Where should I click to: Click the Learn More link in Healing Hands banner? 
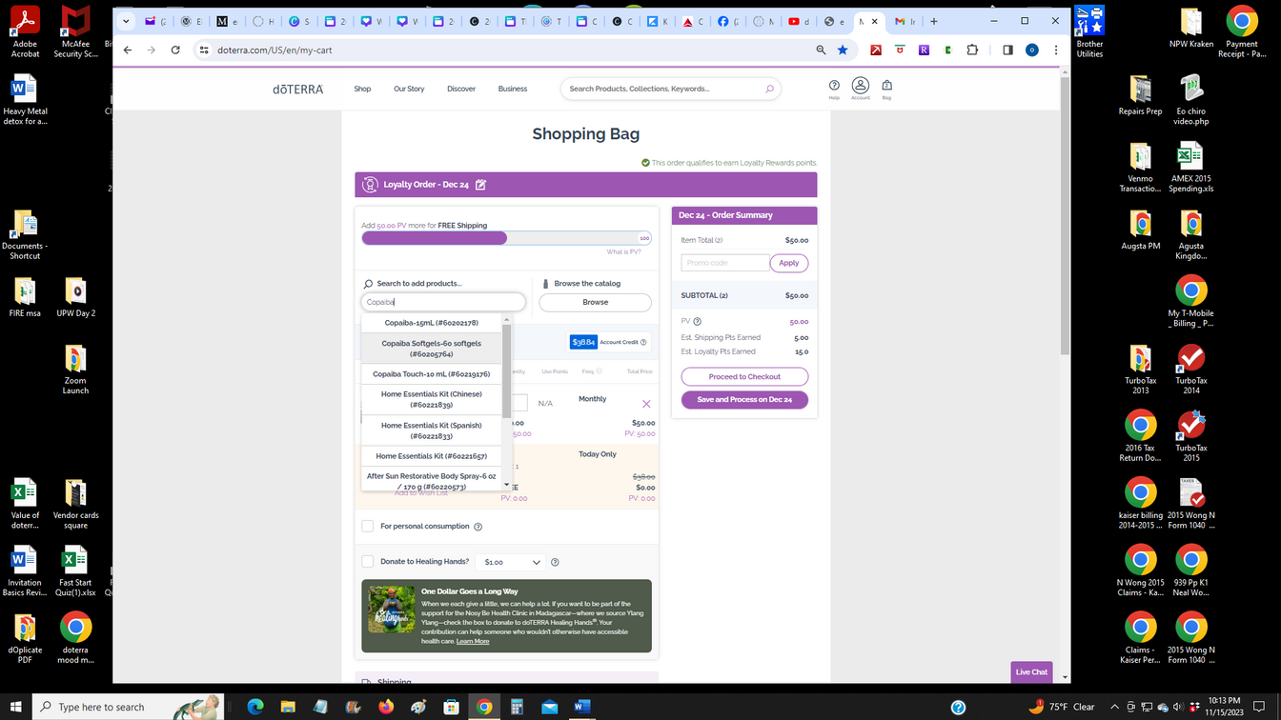(x=473, y=641)
